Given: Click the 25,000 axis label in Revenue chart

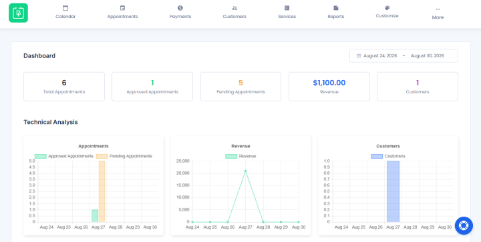Looking at the screenshot, I should 183,161.
